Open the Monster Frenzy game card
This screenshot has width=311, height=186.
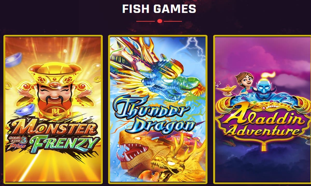tap(53, 109)
